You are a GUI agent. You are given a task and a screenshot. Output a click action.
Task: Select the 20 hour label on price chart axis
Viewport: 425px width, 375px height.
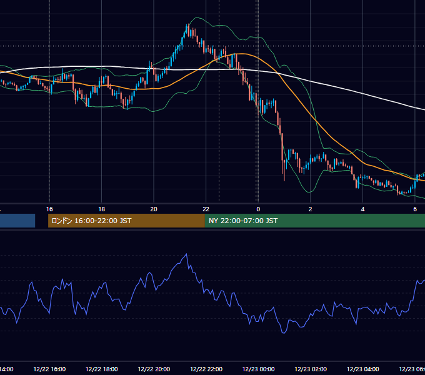point(154,209)
